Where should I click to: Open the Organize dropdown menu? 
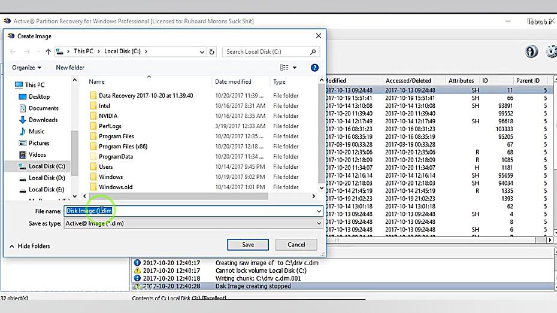(x=26, y=68)
